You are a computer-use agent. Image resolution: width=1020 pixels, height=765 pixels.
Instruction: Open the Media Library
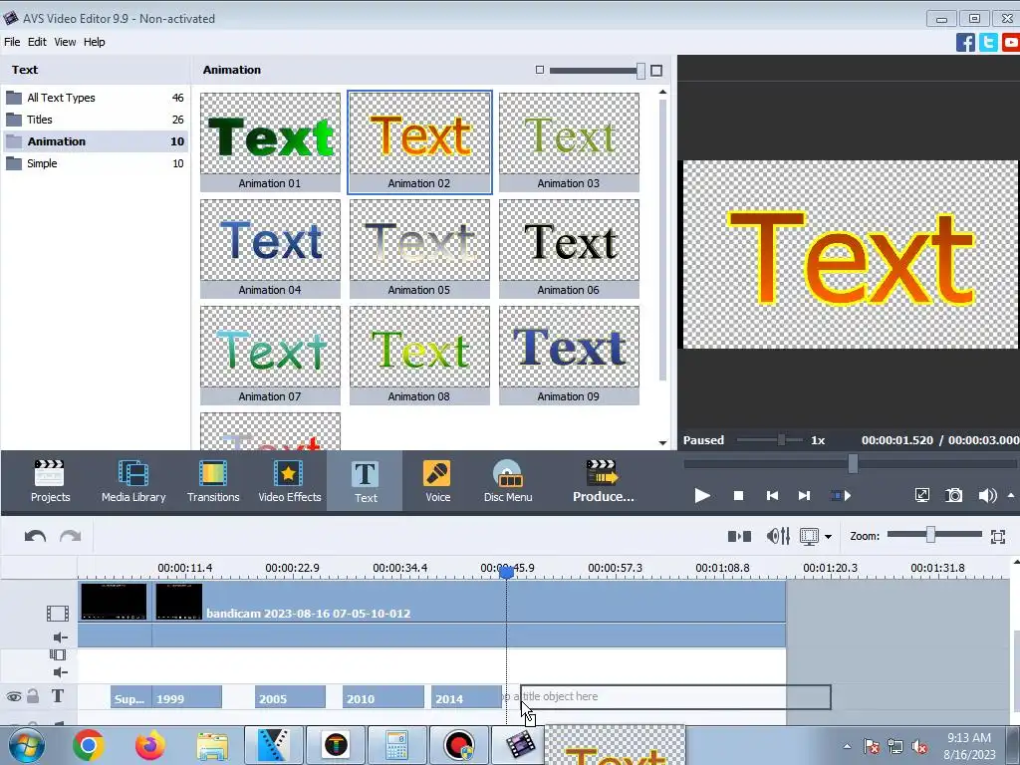pos(133,481)
